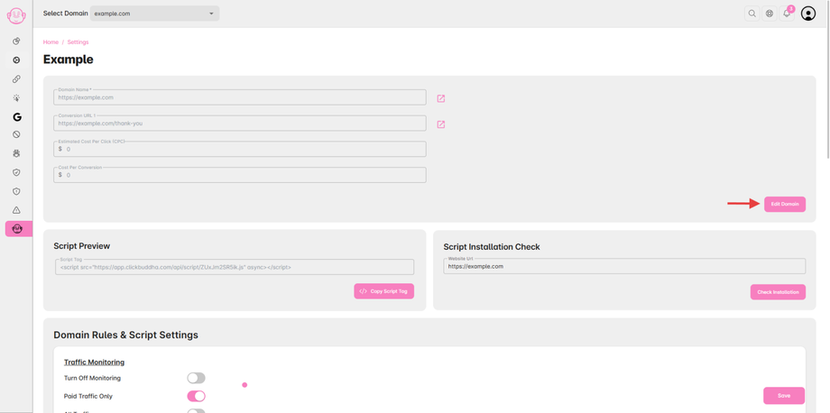Click the "Select Domain" label text
Screen dimensions: 830x413
66,14
